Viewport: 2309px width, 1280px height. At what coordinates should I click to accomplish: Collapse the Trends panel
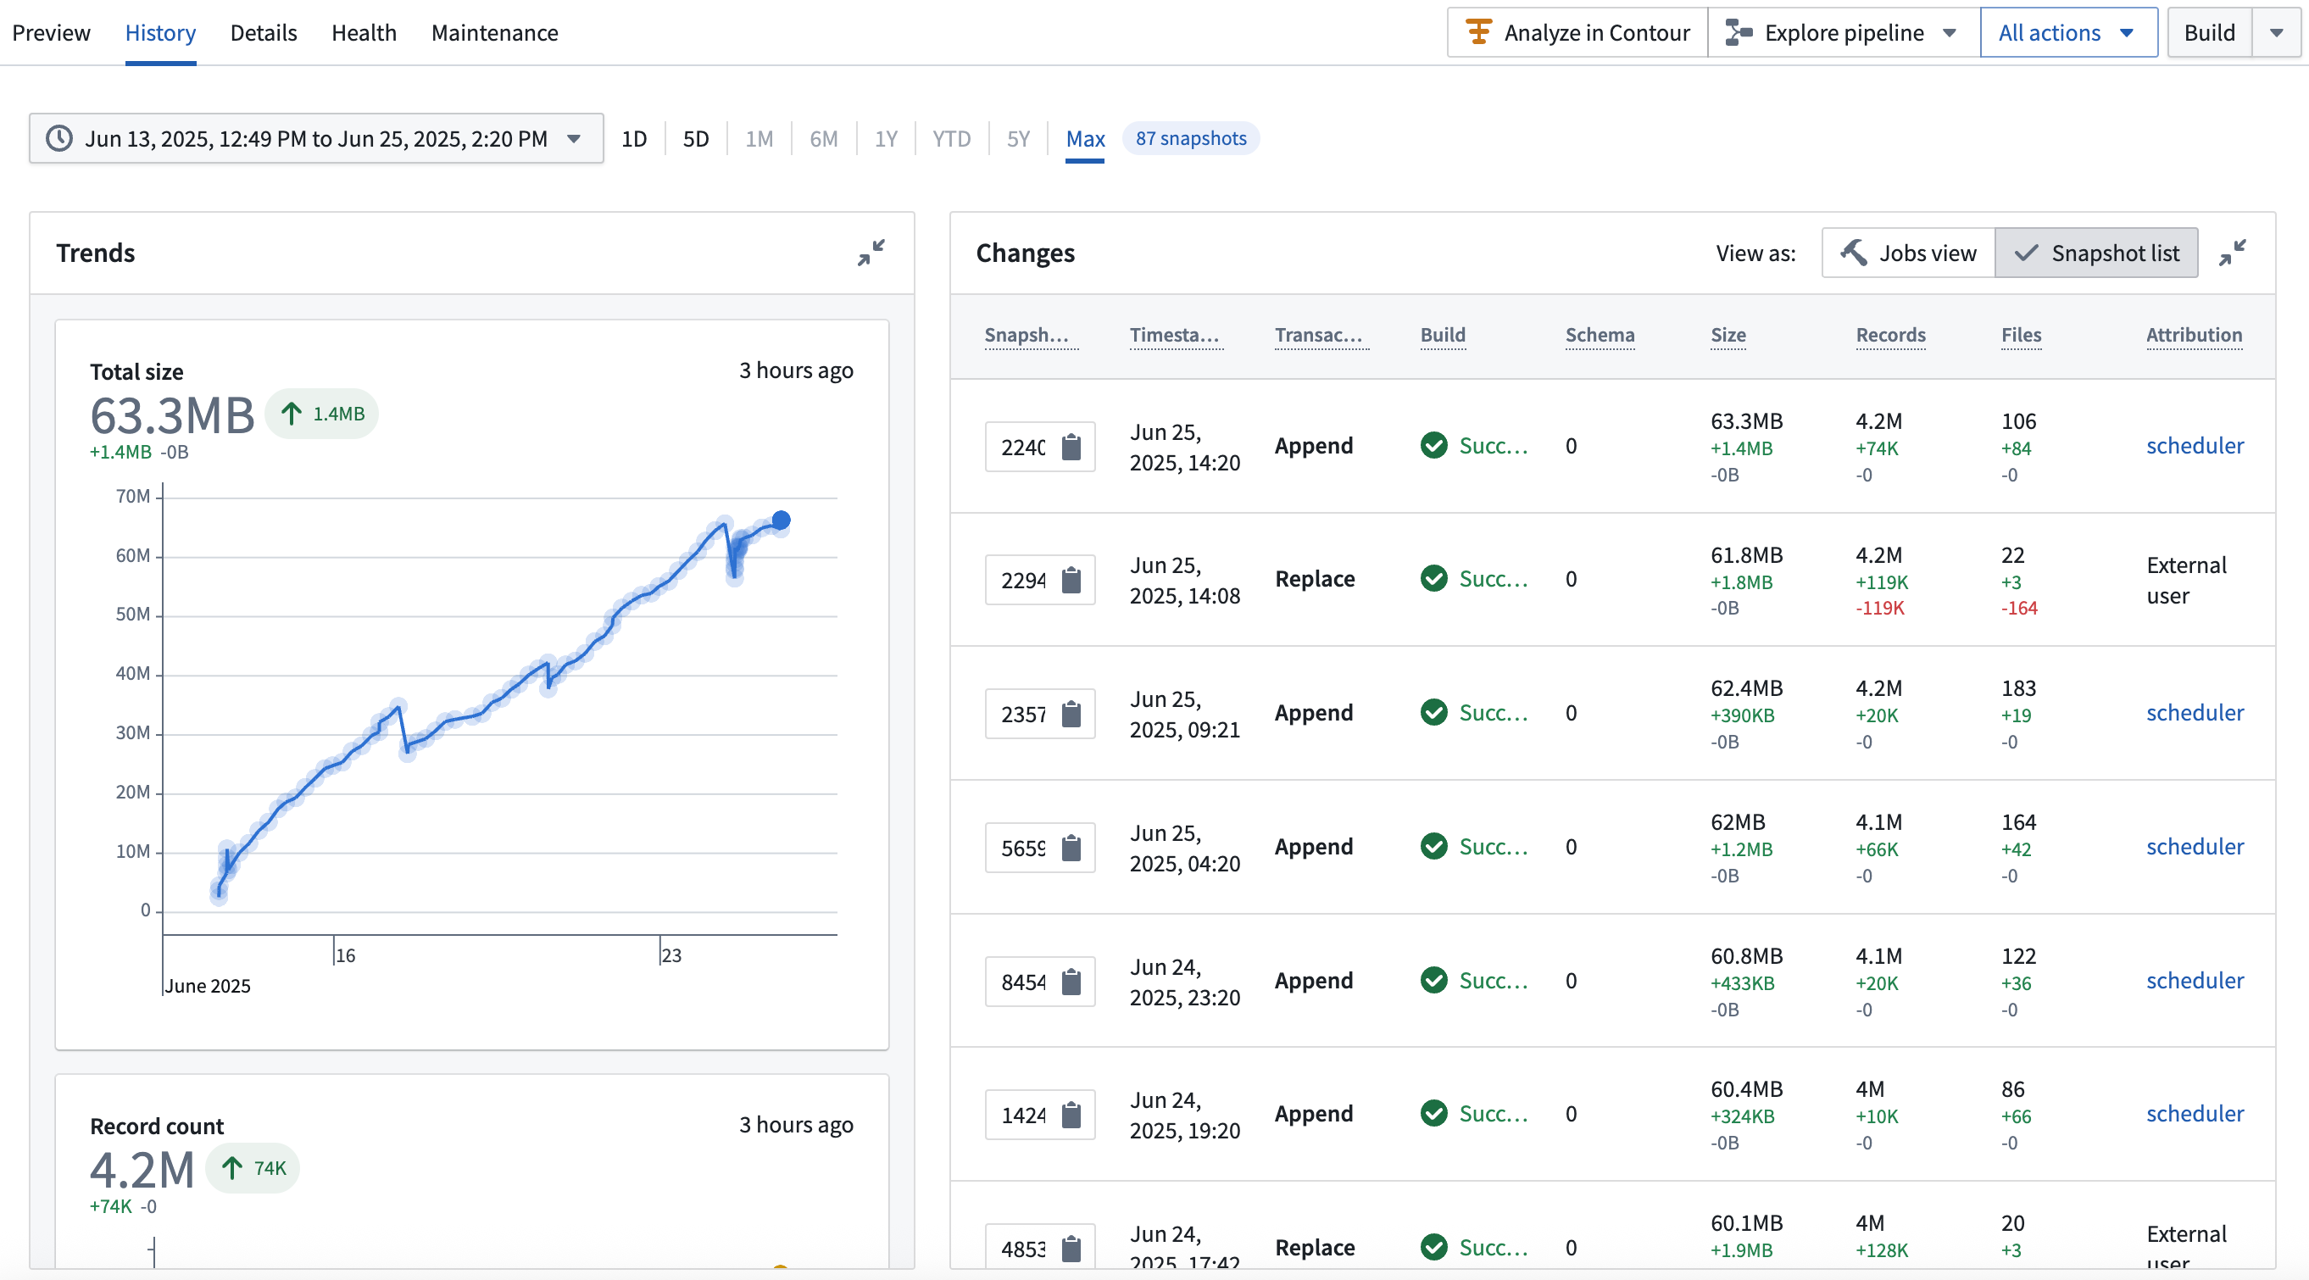tap(871, 253)
